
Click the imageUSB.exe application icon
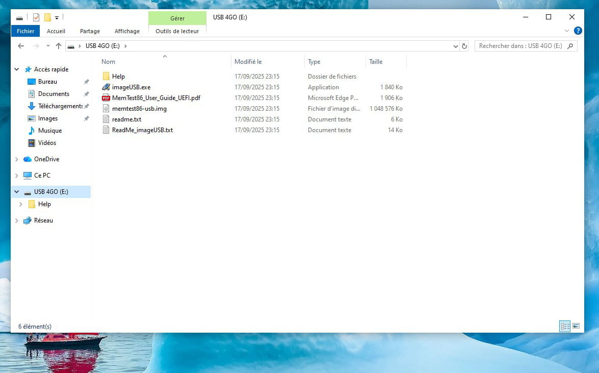coord(106,87)
